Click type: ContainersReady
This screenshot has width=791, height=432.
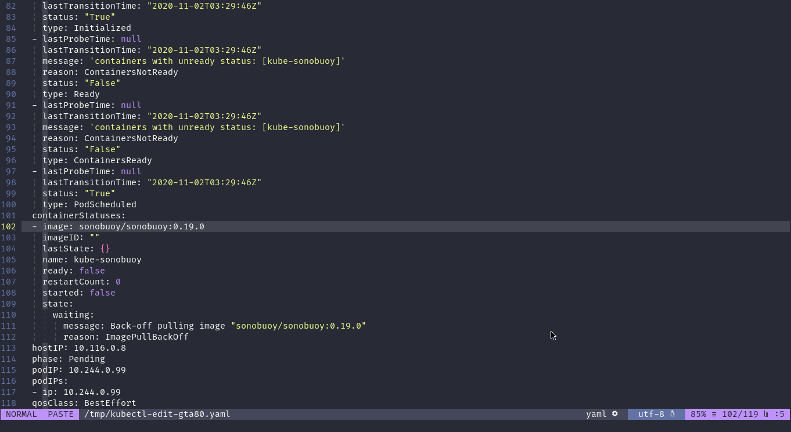click(97, 160)
